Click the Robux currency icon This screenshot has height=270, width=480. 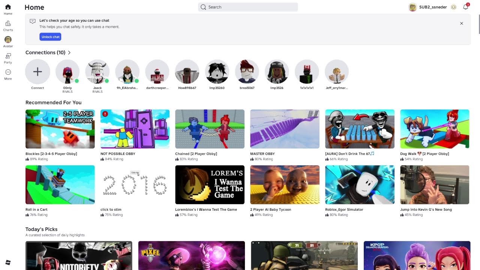tap(453, 7)
